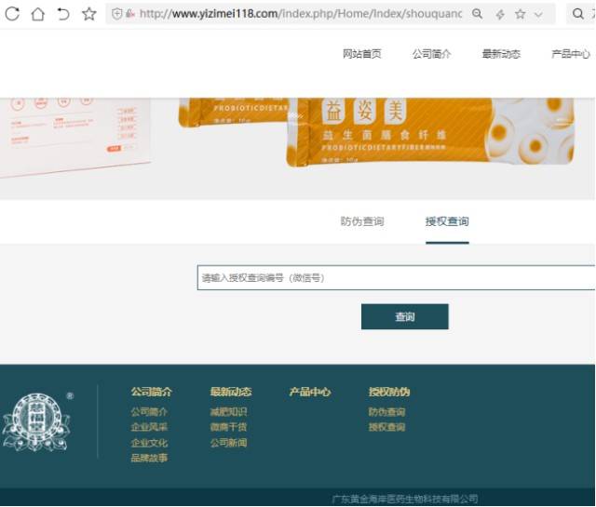Open 网站首页 in the top navigation
The width and height of the screenshot is (596, 507).
point(362,54)
